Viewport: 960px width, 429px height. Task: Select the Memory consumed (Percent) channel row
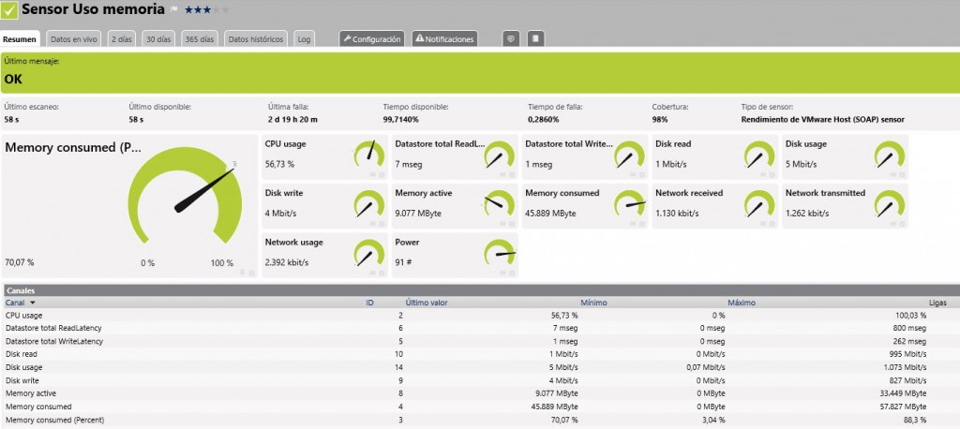pyautogui.click(x=52, y=420)
